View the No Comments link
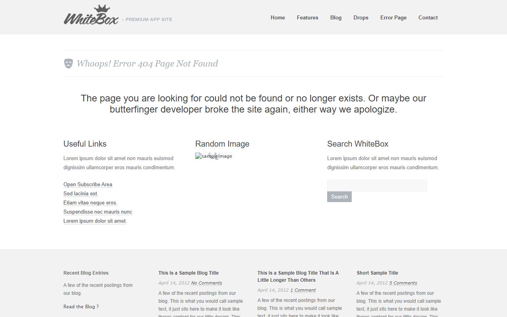The width and height of the screenshot is (507, 317). point(207,283)
